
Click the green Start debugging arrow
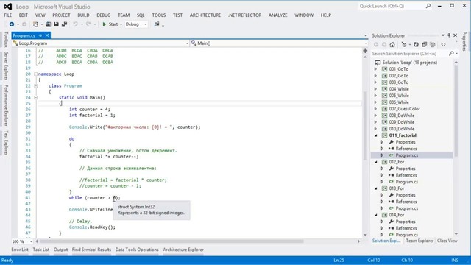click(105, 24)
